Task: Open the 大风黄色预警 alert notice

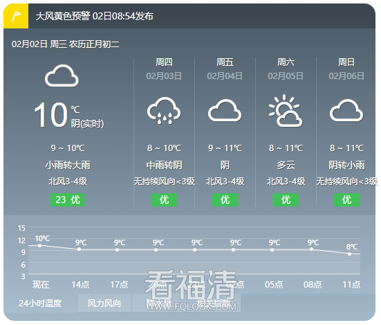Action: coord(95,17)
